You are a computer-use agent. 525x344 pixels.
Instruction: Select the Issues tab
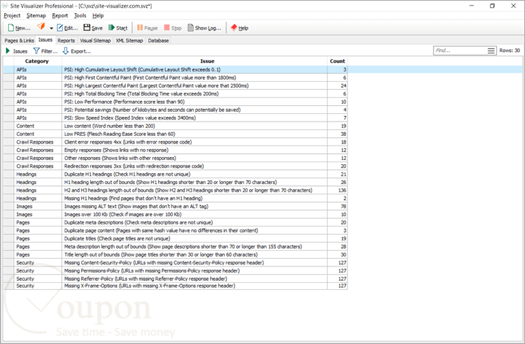(45, 40)
